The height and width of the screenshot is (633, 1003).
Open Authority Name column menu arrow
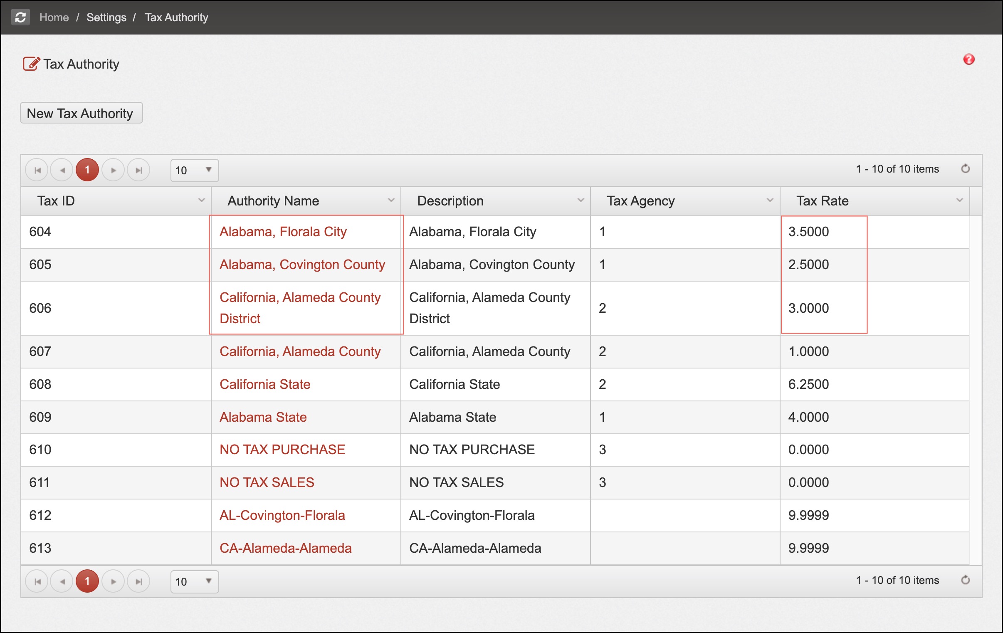(x=391, y=200)
